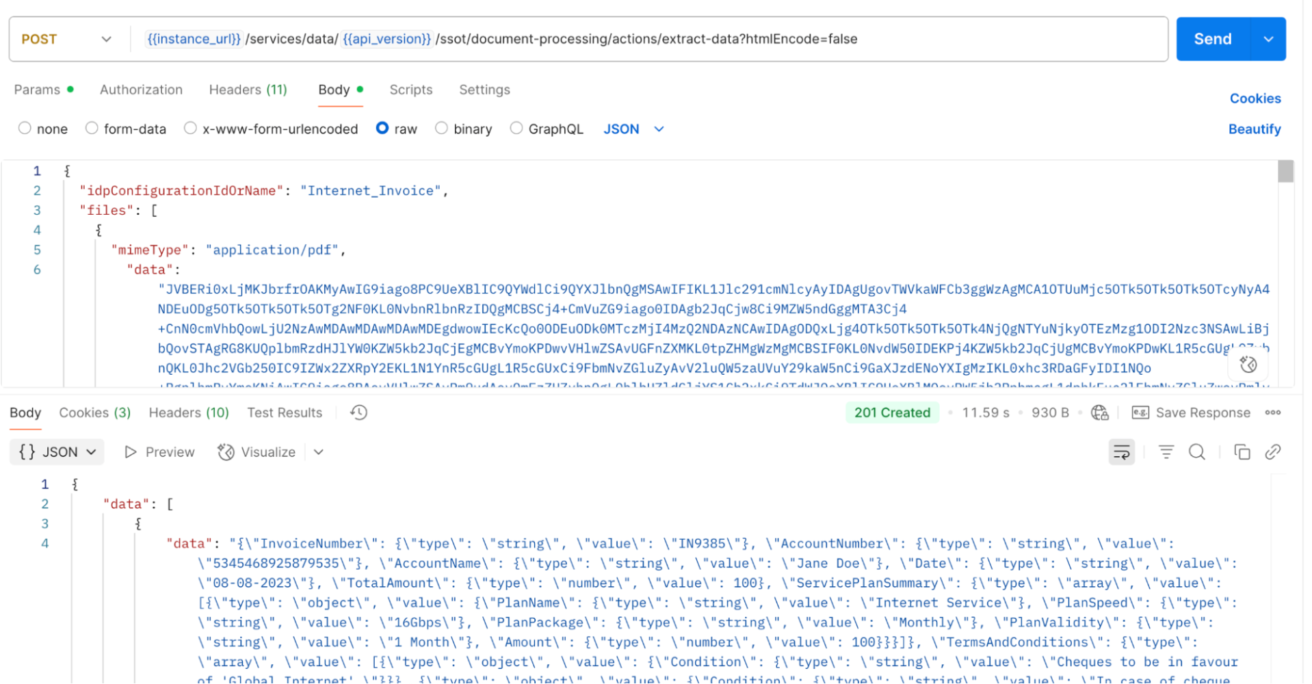Select the x-www-form-urlencoded body option
This screenshot has height=684, width=1312.
click(x=190, y=129)
